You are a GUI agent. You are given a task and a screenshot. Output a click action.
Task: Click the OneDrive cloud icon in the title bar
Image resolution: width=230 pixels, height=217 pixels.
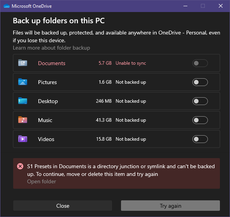click(x=7, y=6)
